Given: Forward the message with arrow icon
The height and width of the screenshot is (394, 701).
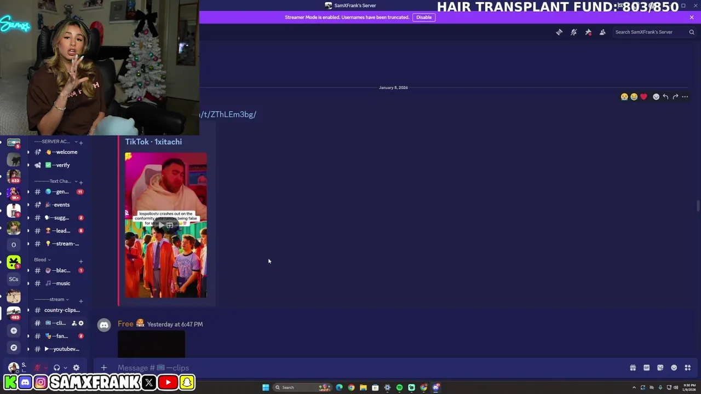Looking at the screenshot, I should pos(675,97).
